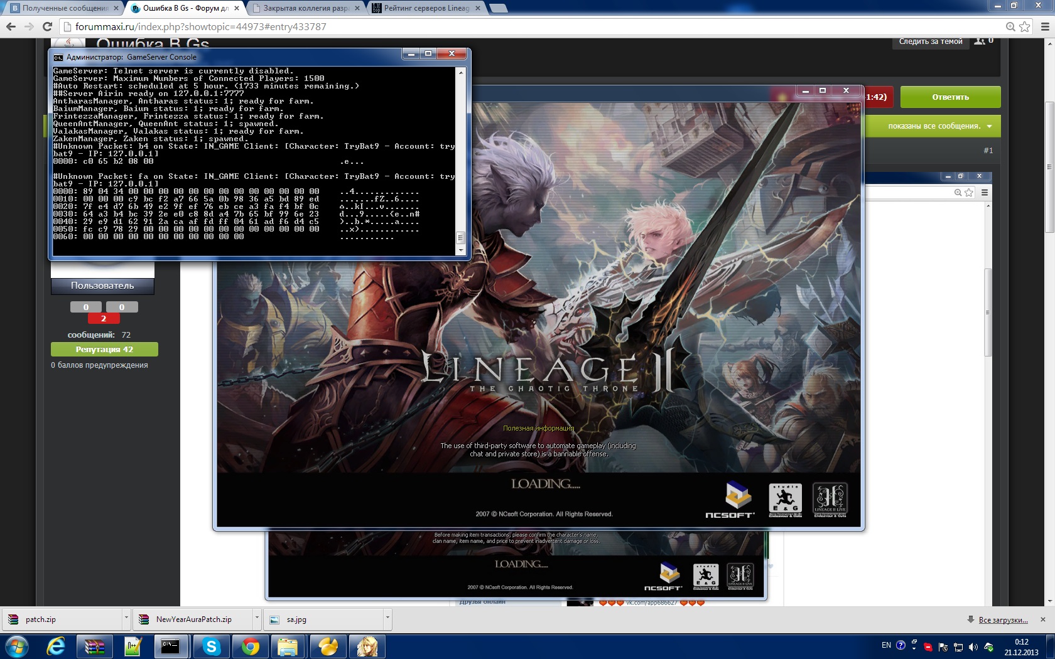Click Show Desktop strip on taskbar
1055x659 pixels.
click(1051, 646)
